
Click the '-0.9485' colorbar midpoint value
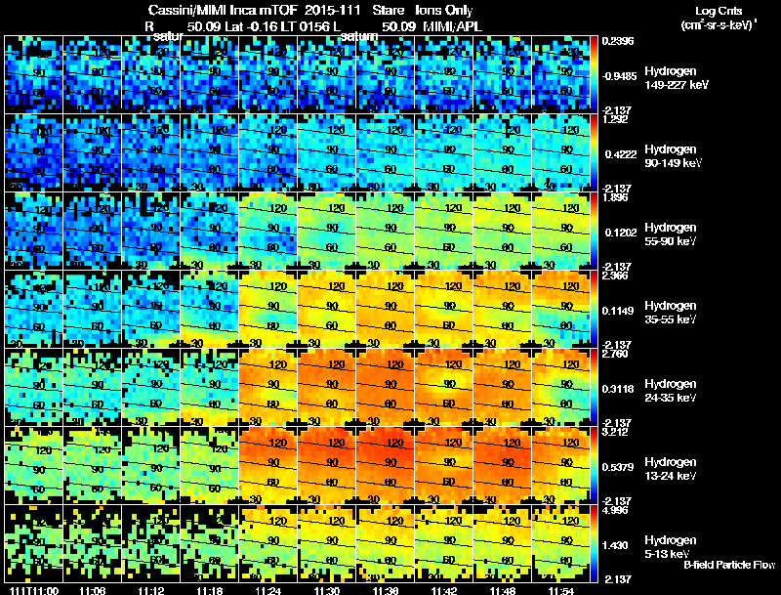tap(619, 76)
